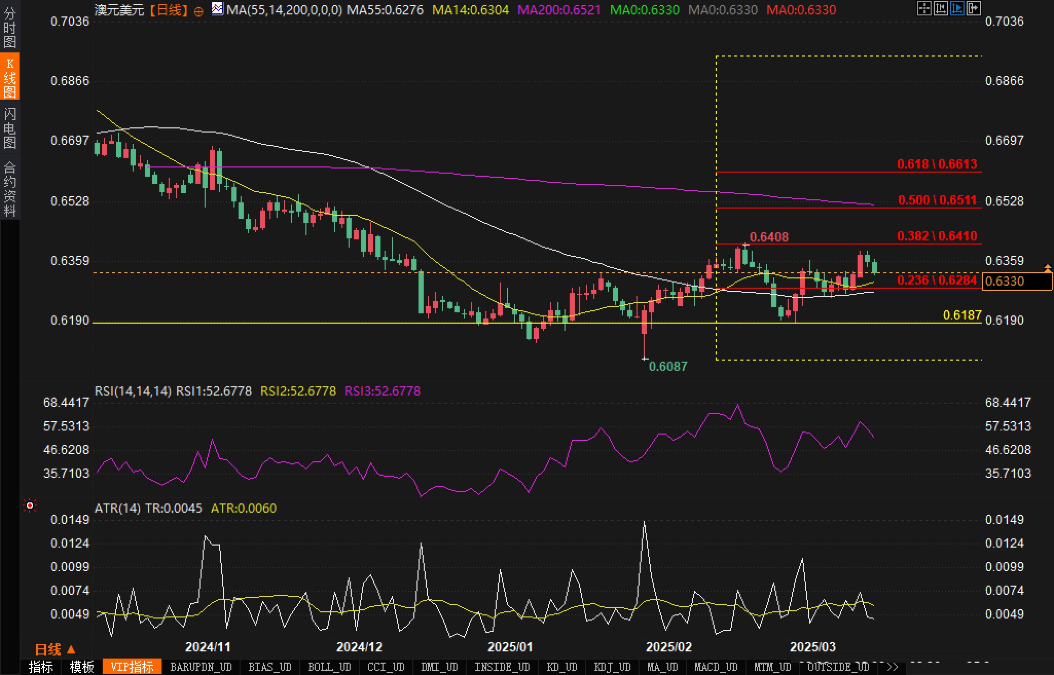Click the 0.6087 low price marker
Image resolution: width=1054 pixels, height=675 pixels.
pyautogui.click(x=668, y=366)
